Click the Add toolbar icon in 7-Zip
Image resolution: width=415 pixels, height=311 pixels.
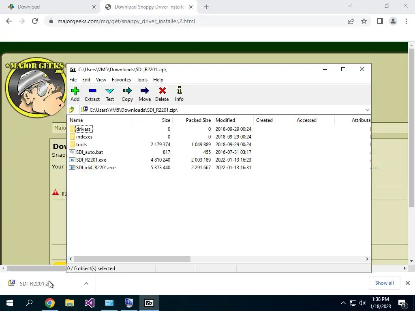pos(75,91)
